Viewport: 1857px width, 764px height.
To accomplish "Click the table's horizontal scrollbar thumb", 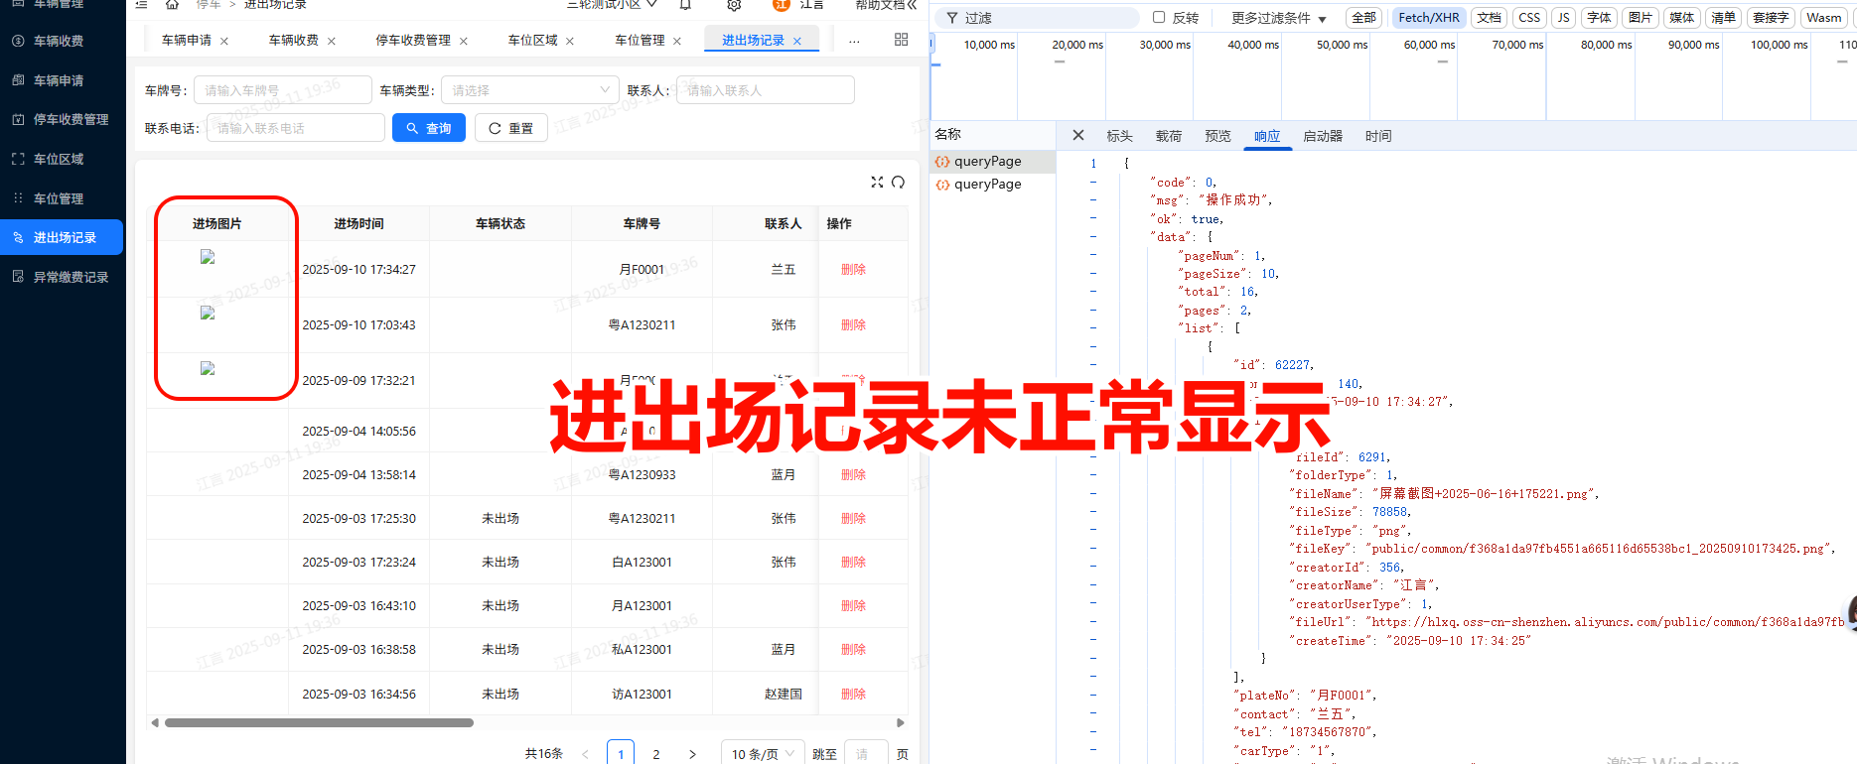I will (x=319, y=722).
